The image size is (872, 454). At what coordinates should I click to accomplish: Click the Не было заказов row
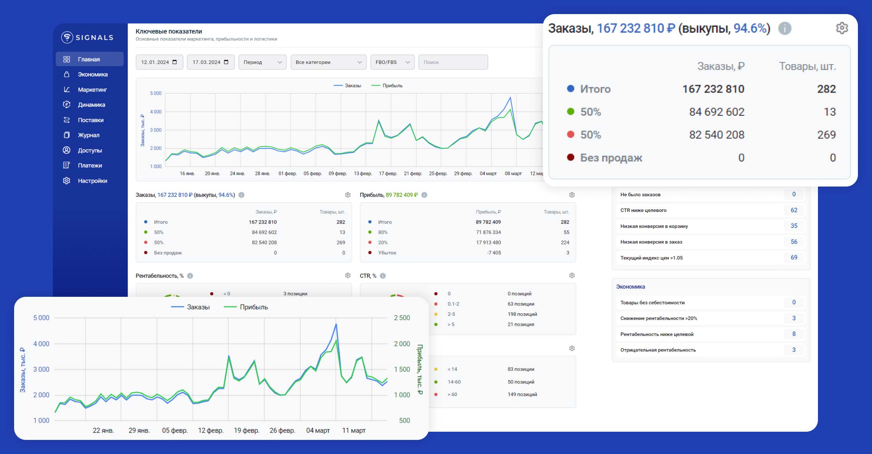(x=711, y=194)
